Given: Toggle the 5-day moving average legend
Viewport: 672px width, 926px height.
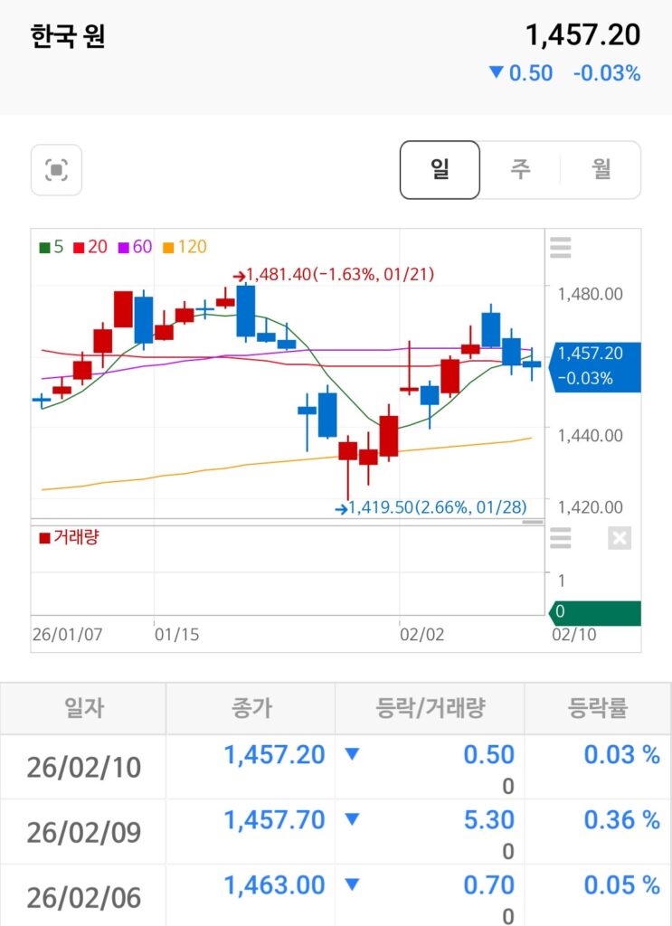Looking at the screenshot, I should point(52,246).
